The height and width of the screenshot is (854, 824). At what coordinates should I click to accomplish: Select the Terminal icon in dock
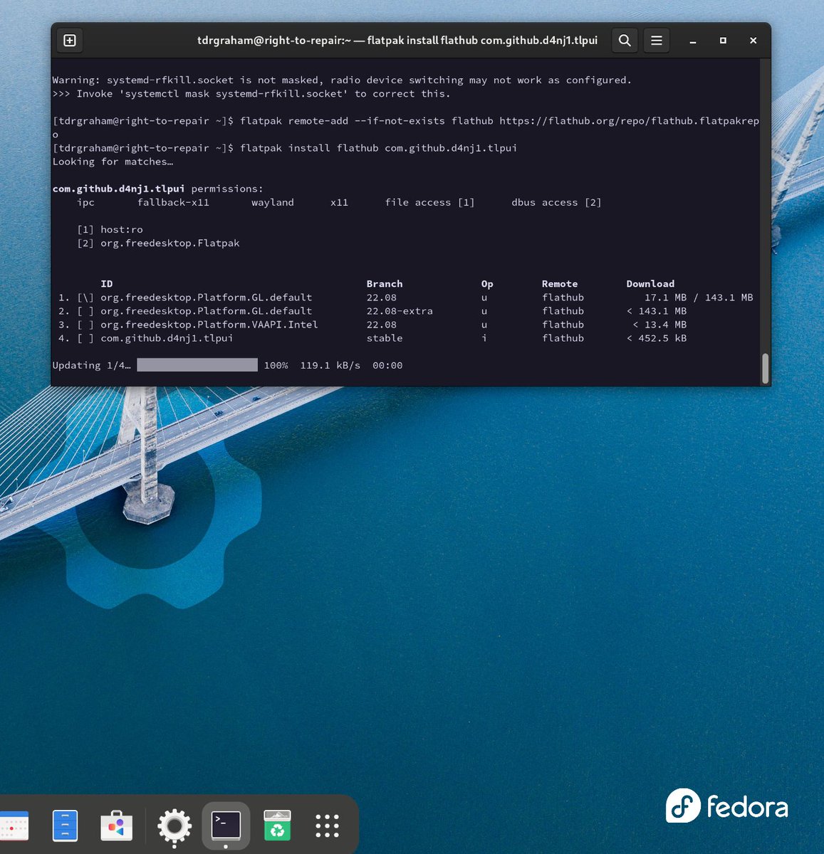[226, 826]
